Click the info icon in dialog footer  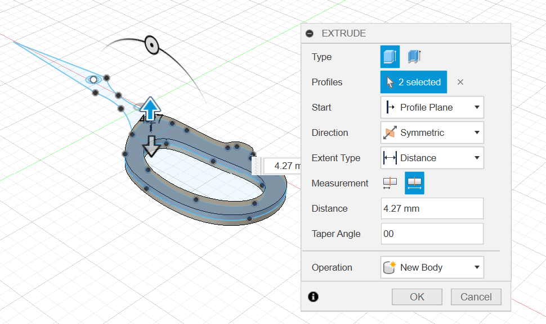coord(313,296)
